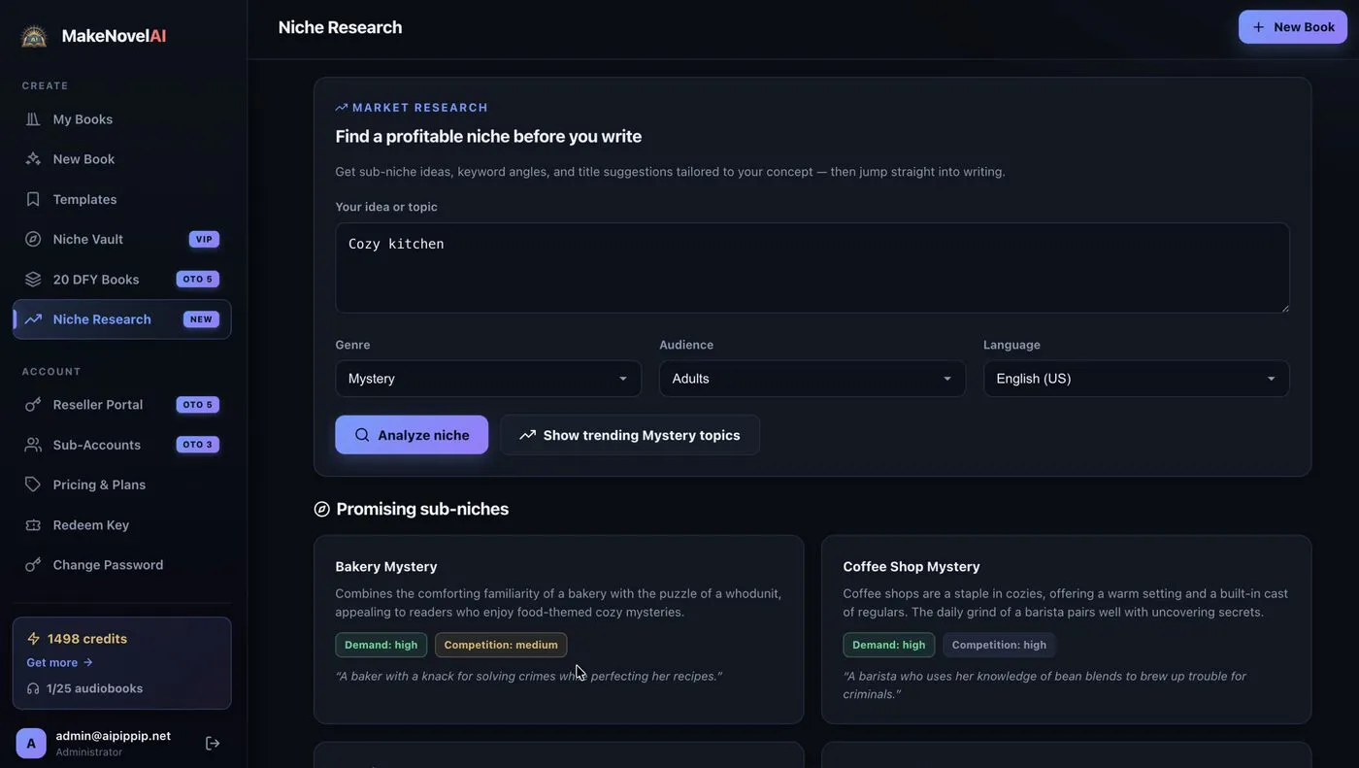This screenshot has height=768, width=1359.
Task: Open Niche Vault menu item
Action: pyautogui.click(x=122, y=239)
